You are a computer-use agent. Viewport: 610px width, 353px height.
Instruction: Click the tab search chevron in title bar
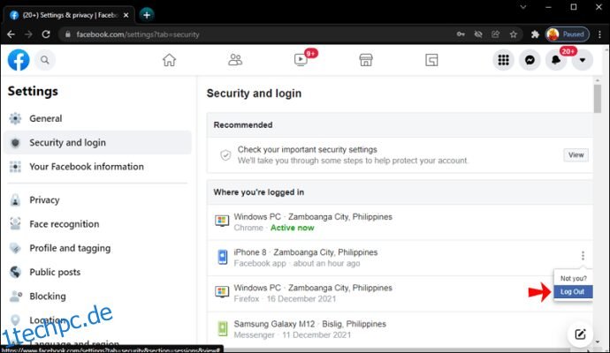tap(523, 7)
